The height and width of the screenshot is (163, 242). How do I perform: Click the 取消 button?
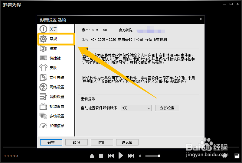[77, 142]
